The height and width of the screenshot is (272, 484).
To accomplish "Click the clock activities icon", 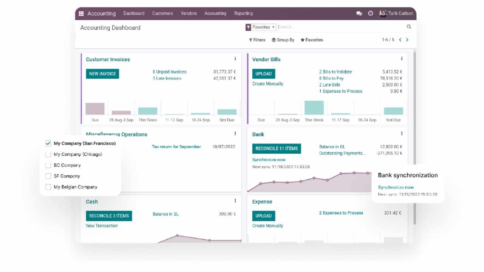I will pyautogui.click(x=371, y=14).
